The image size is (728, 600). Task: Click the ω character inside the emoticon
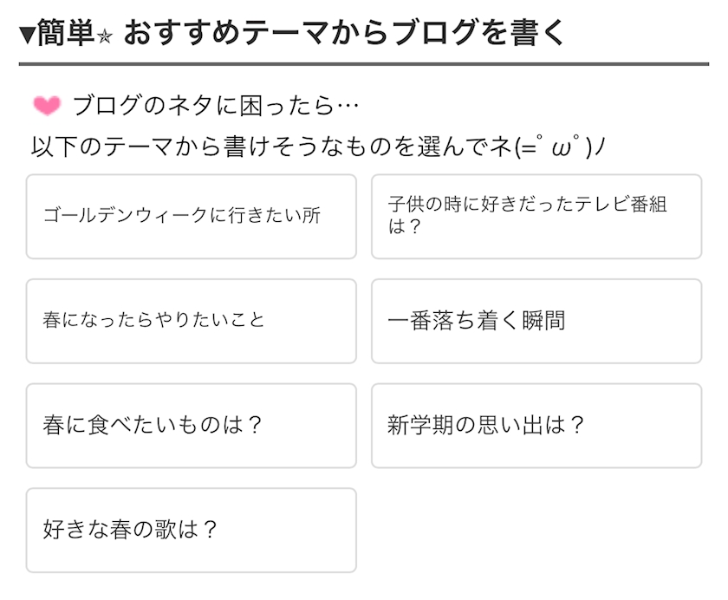562,146
